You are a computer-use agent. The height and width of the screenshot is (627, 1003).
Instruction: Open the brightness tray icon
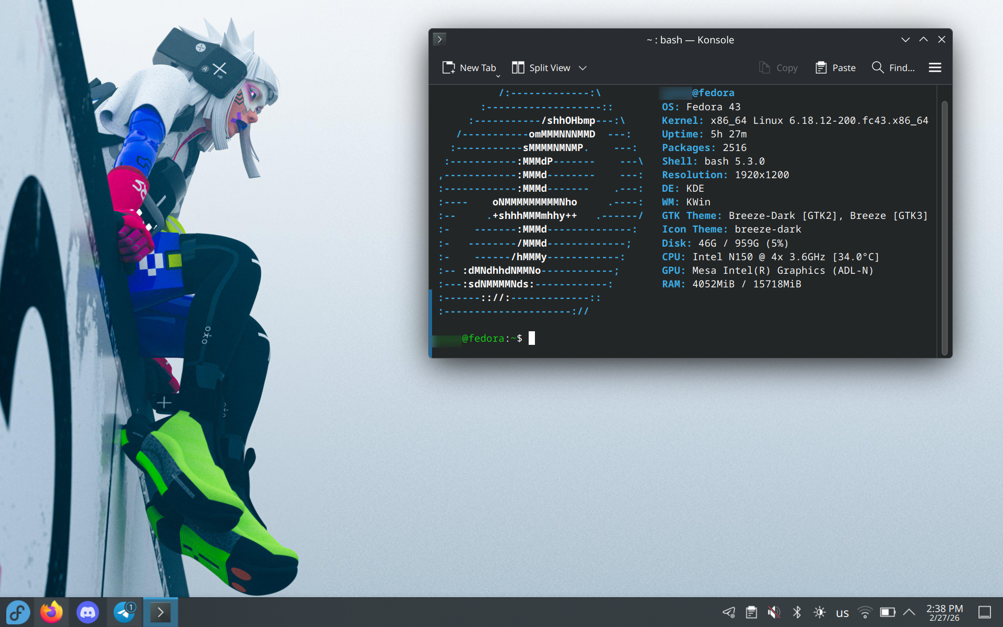820,612
